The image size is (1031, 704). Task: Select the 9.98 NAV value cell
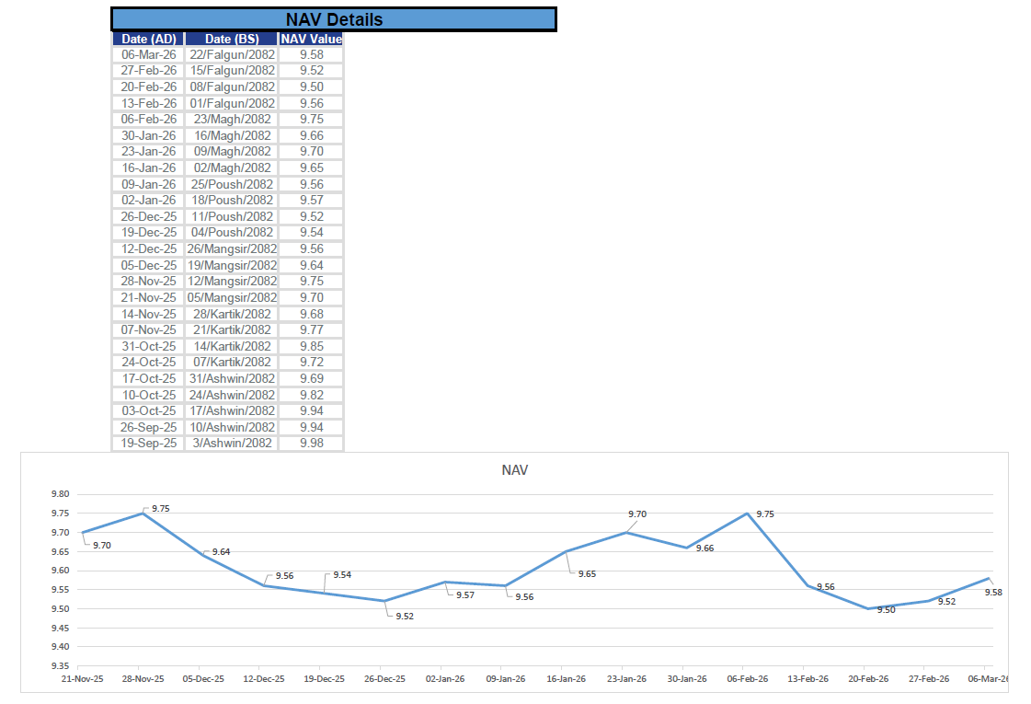[x=312, y=443]
